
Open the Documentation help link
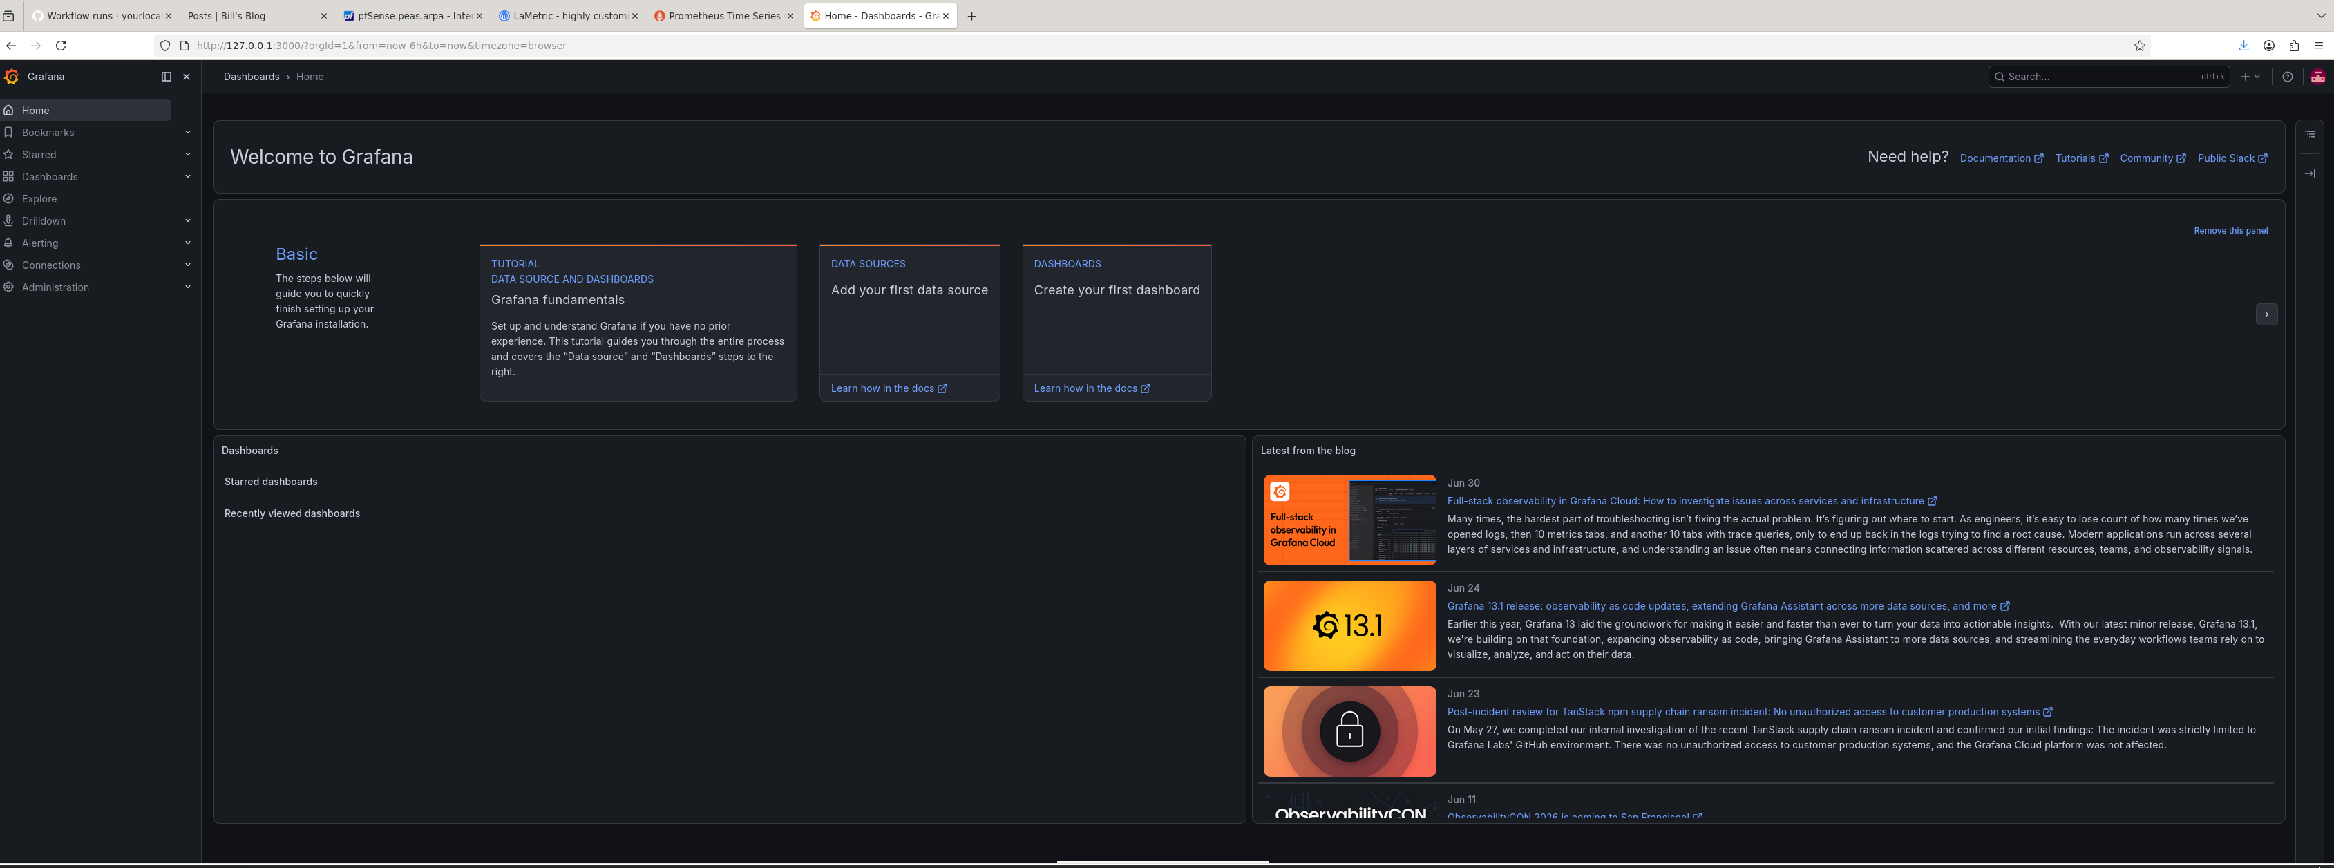point(2000,158)
